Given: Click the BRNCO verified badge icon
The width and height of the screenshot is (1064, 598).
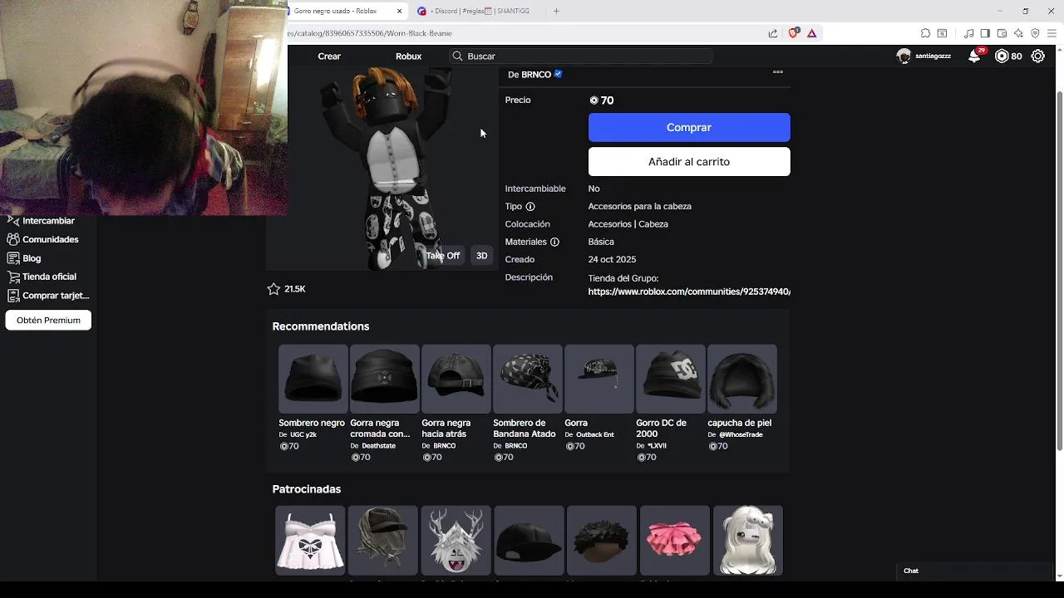Looking at the screenshot, I should pos(558,74).
